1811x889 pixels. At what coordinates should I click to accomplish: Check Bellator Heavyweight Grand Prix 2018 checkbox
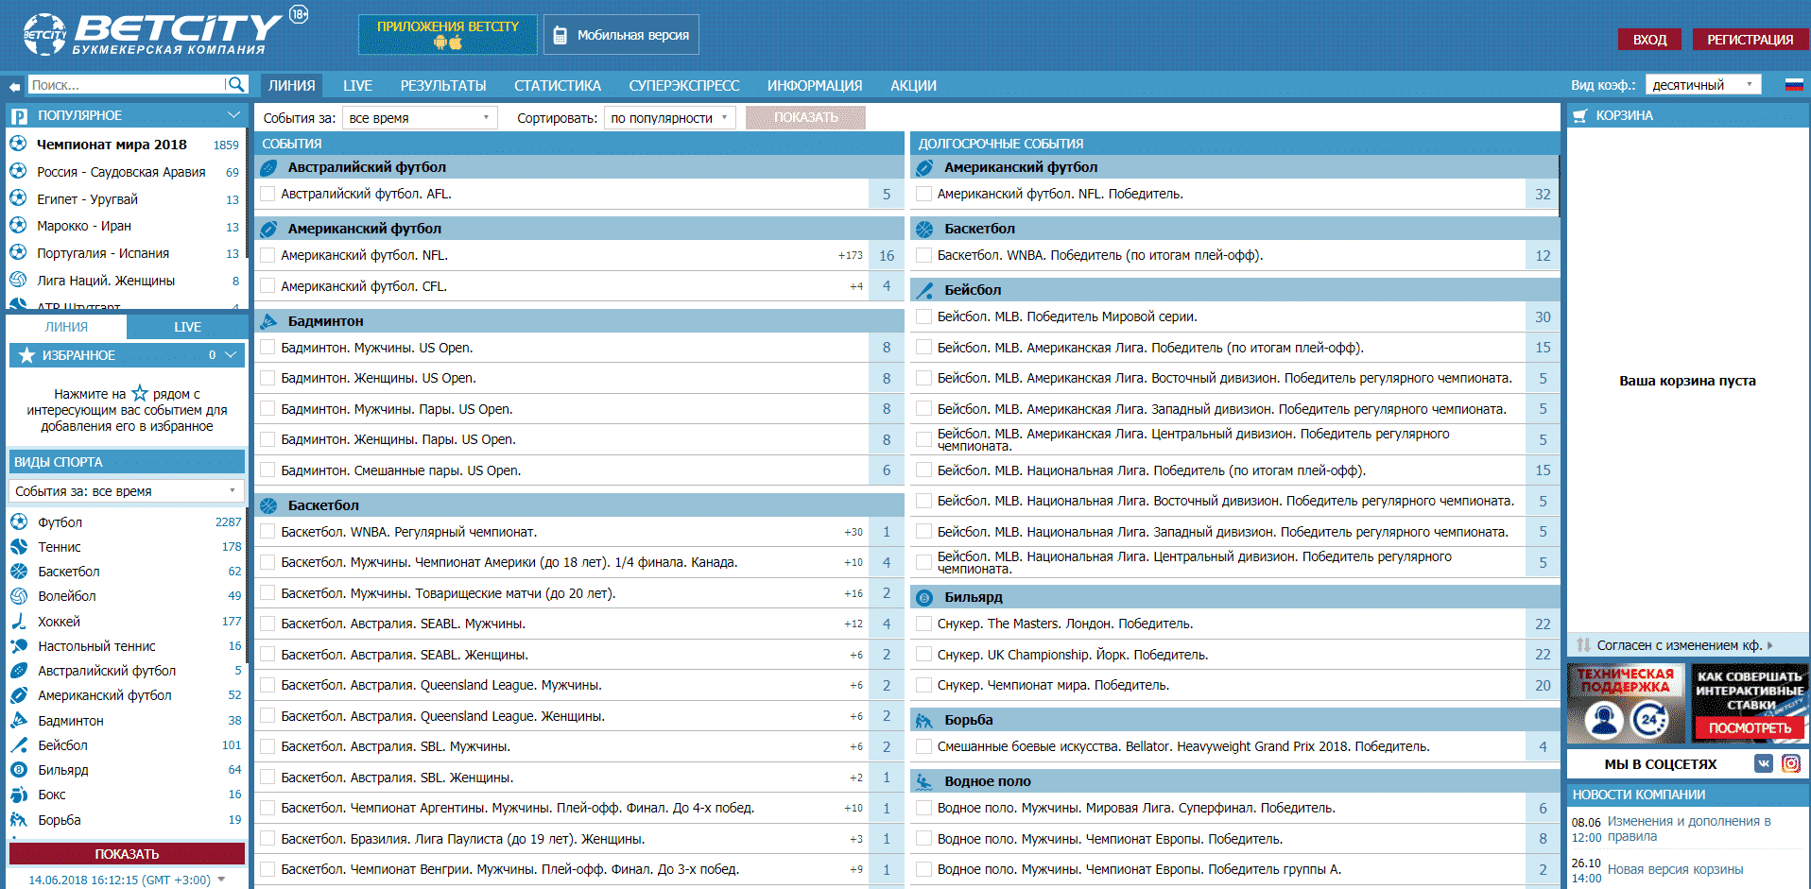point(923,746)
